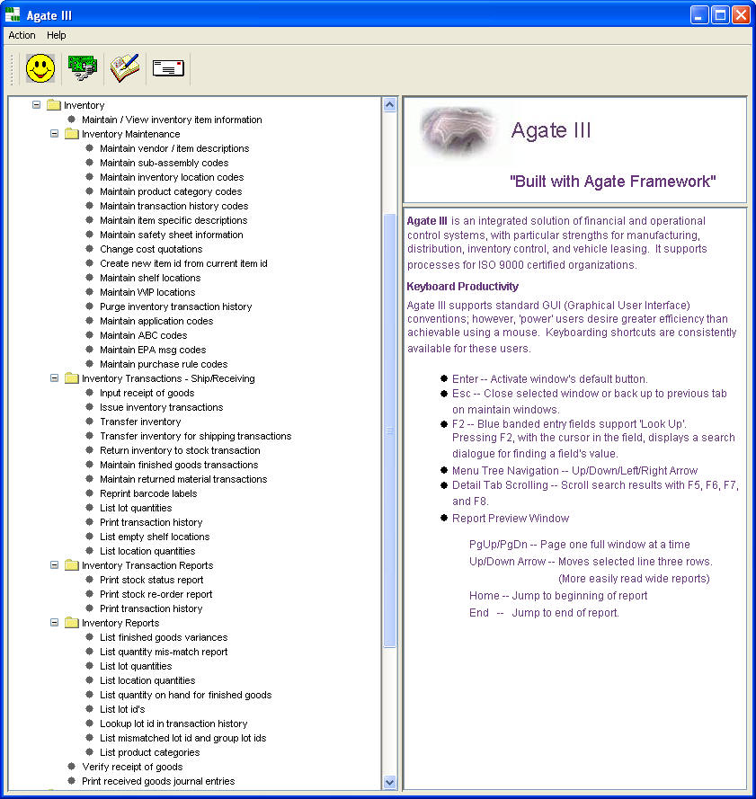The width and height of the screenshot is (756, 799).
Task: Select Maintain safety sheet information
Action: pyautogui.click(x=172, y=235)
